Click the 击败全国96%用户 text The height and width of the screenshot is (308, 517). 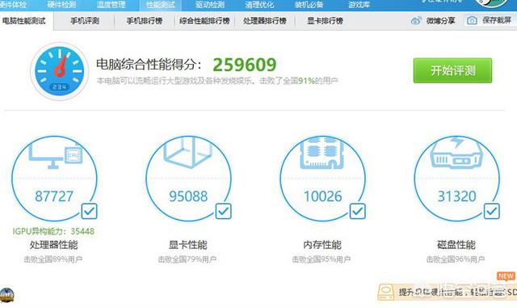(456, 259)
